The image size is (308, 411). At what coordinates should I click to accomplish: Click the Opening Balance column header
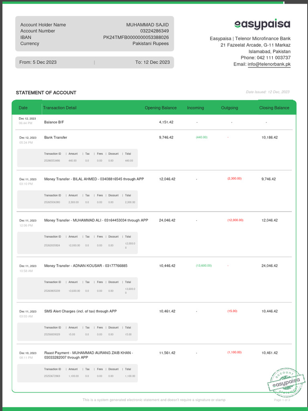coord(160,108)
